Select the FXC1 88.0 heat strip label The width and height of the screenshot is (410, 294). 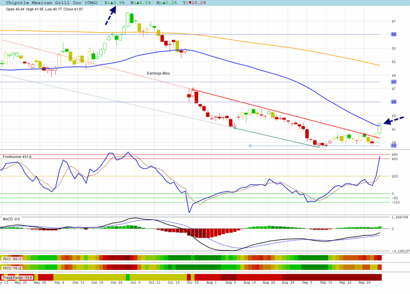(12, 258)
